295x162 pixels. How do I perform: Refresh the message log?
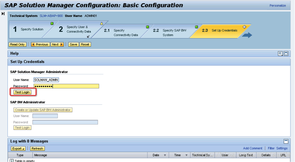(x=37, y=149)
